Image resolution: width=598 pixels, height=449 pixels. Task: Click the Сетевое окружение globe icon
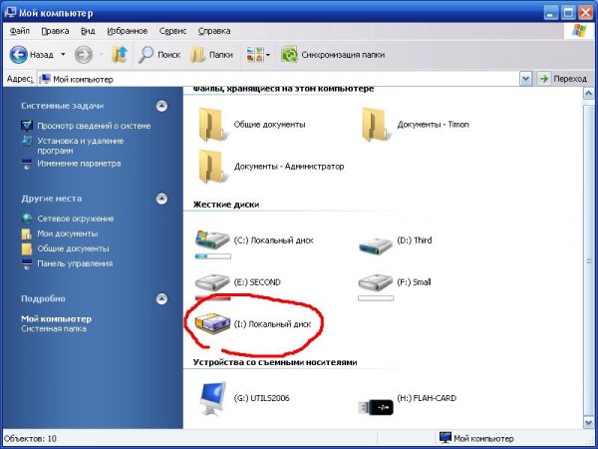tap(27, 219)
